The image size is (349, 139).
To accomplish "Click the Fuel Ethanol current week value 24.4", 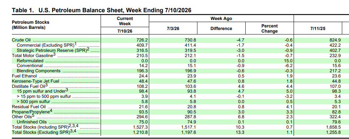I will tap(143, 76).
